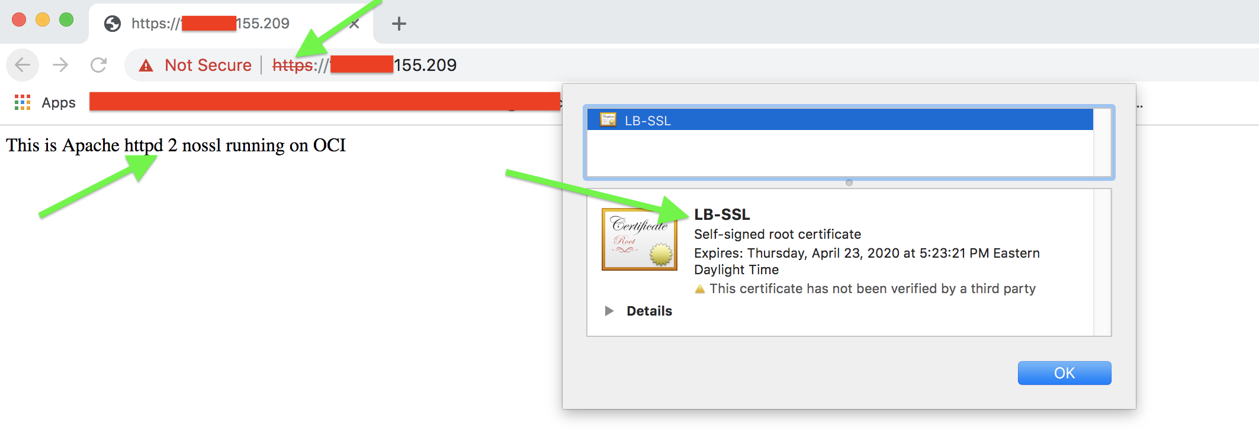Expand the Details disclosure triangle
Viewport: 1259px width, 435px height.
[609, 311]
